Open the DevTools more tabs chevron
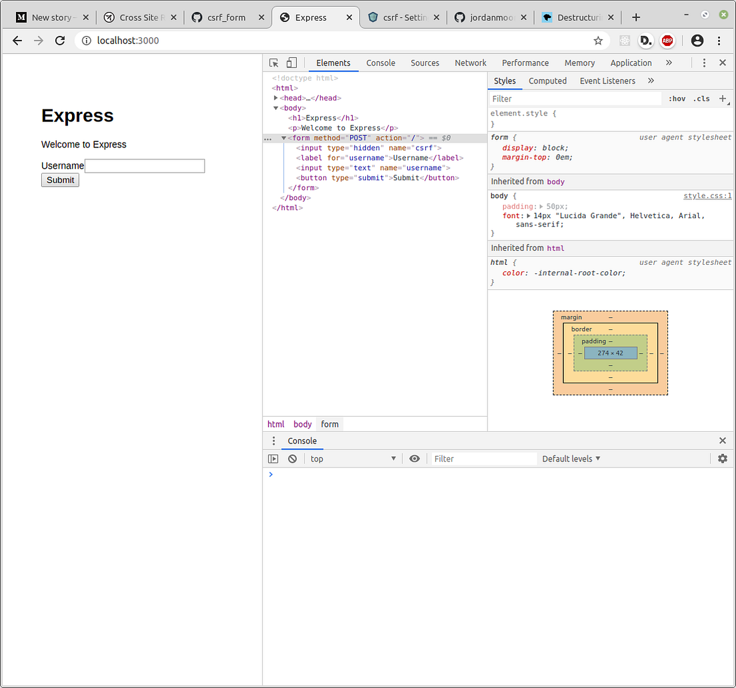 [669, 63]
